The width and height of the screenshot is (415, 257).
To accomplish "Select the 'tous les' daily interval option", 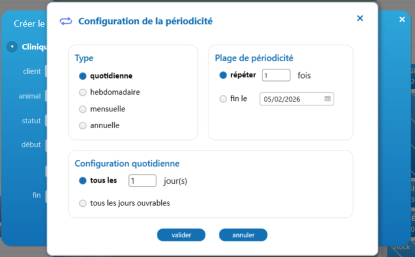I will (83, 181).
